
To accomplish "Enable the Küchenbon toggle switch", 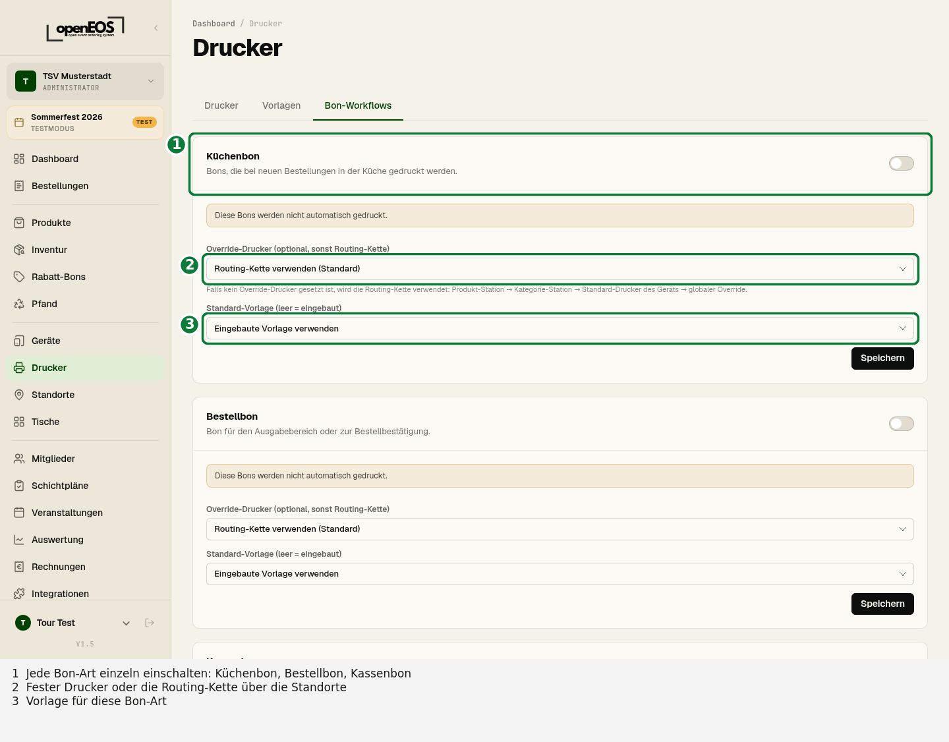I will pyautogui.click(x=901, y=163).
